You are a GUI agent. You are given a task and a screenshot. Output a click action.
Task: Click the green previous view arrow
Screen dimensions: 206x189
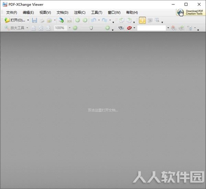(78, 20)
